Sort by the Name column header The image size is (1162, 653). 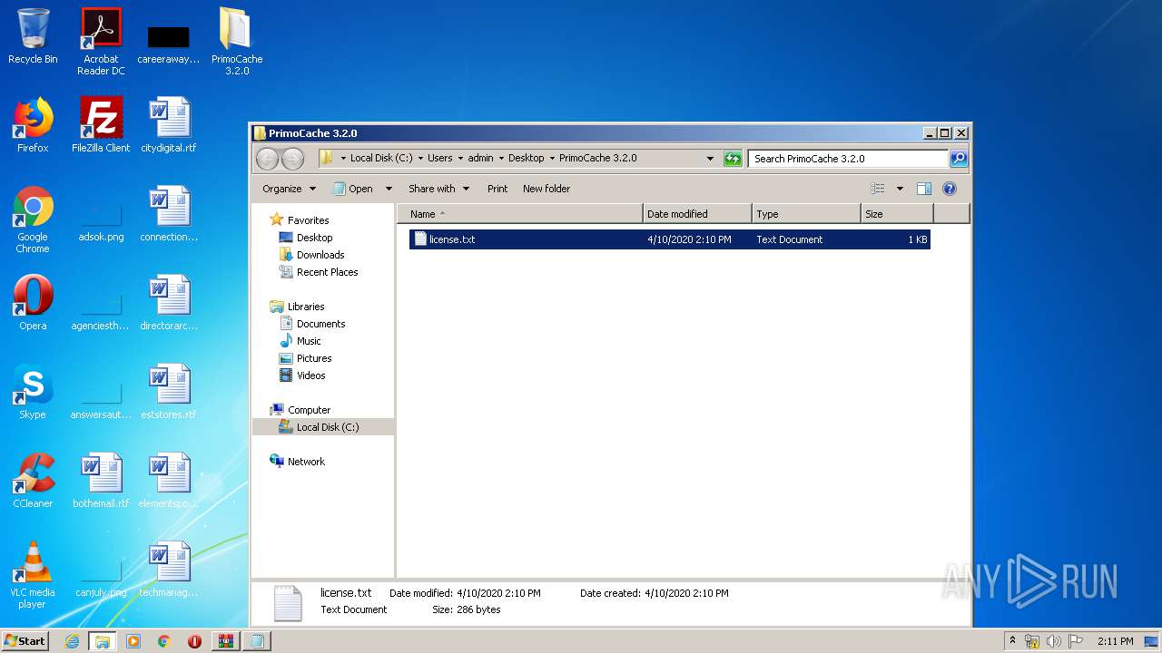pyautogui.click(x=520, y=214)
